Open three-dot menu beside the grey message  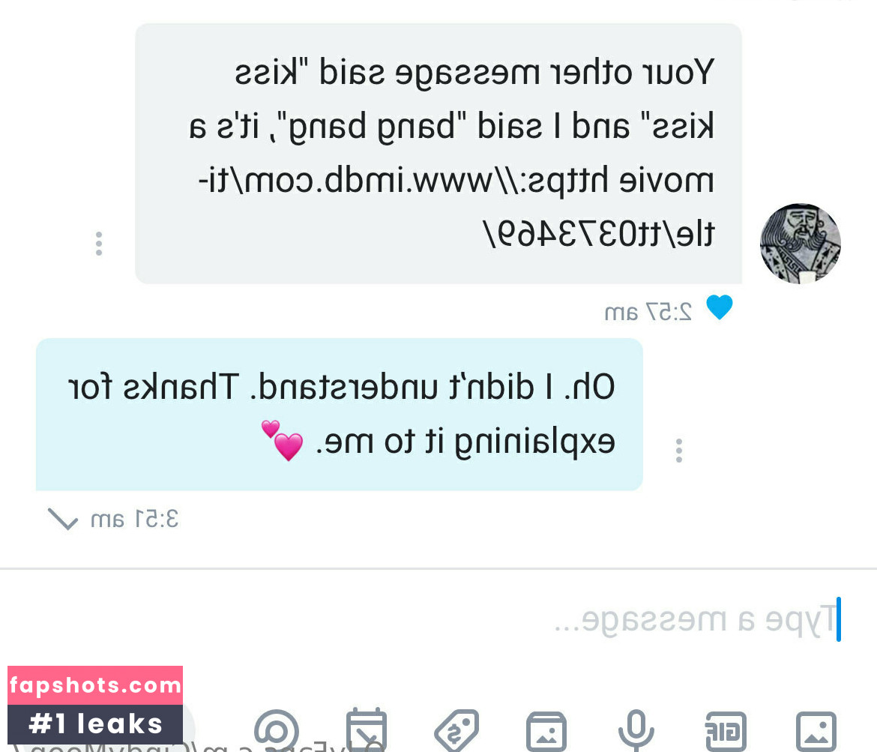99,244
